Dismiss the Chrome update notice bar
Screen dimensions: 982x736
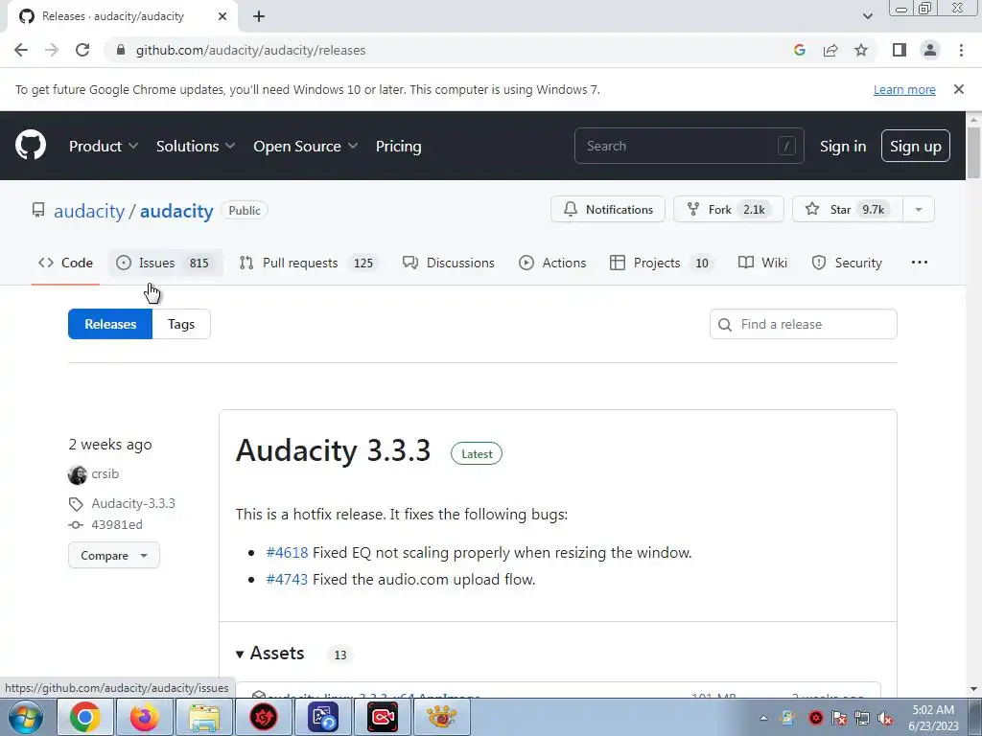click(x=958, y=89)
